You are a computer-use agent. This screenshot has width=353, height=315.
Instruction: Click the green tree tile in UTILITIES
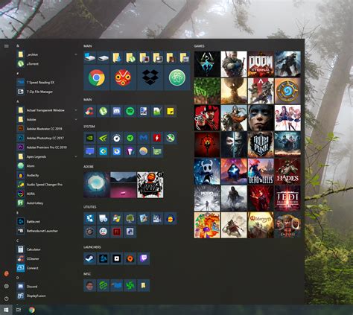[x=130, y=218]
